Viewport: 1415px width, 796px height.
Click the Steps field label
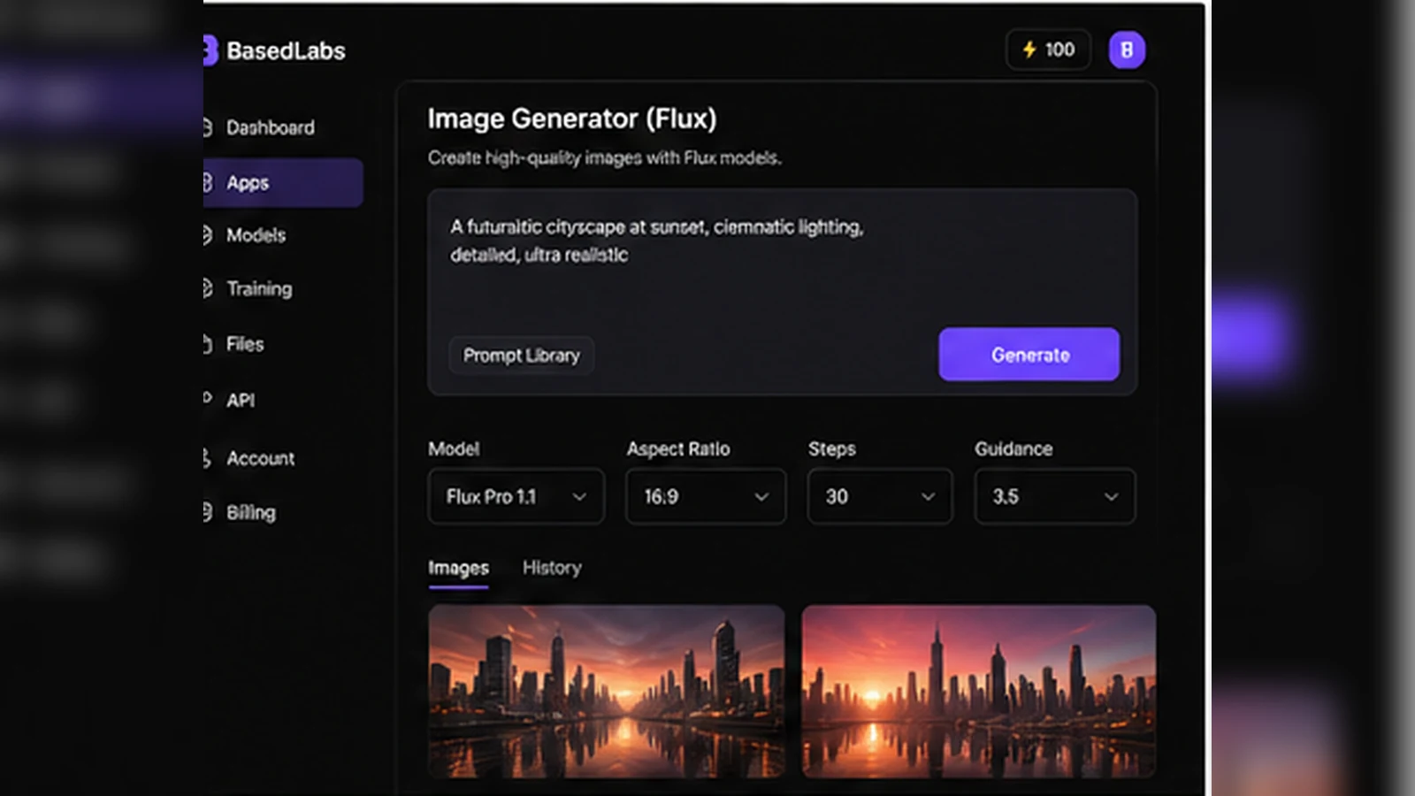(832, 449)
